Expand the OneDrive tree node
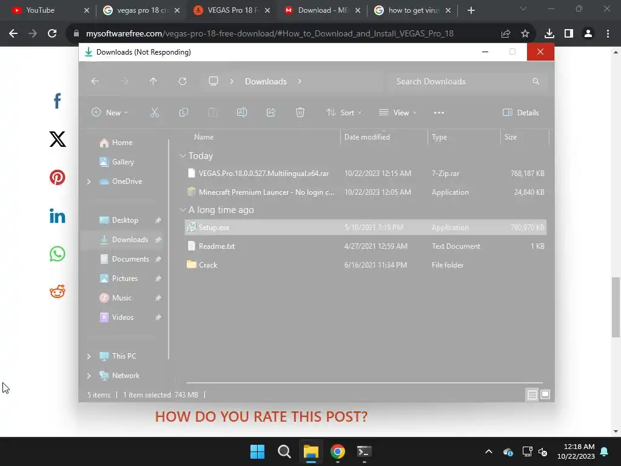This screenshot has width=621, height=466. pos(89,181)
